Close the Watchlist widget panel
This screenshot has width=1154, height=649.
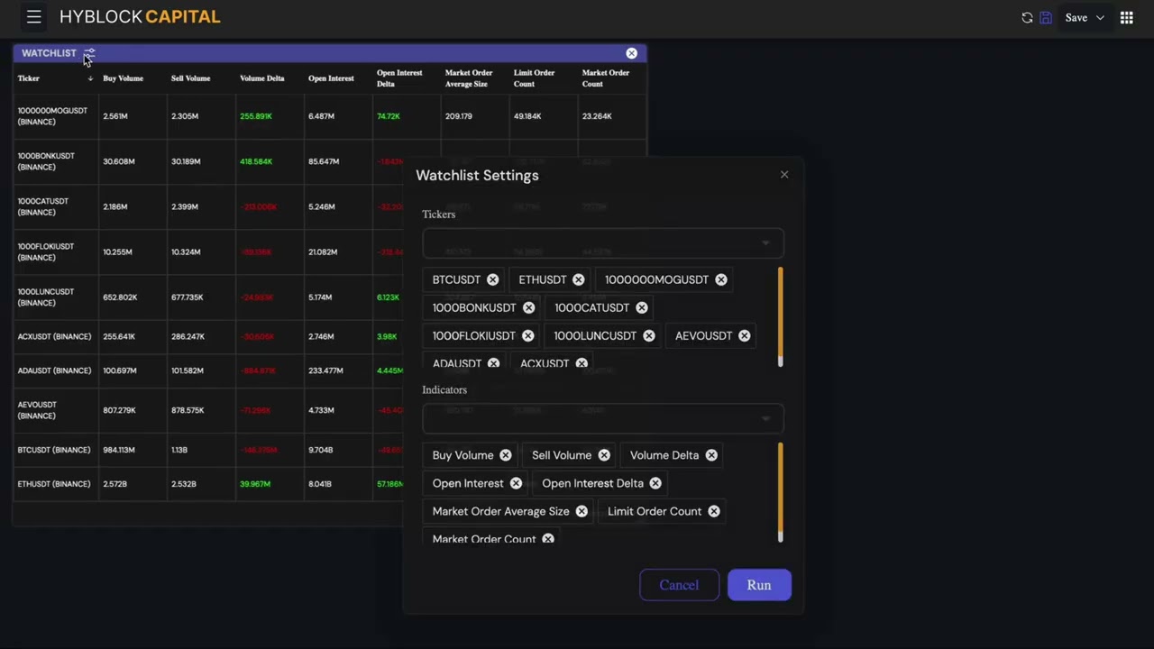[631, 53]
